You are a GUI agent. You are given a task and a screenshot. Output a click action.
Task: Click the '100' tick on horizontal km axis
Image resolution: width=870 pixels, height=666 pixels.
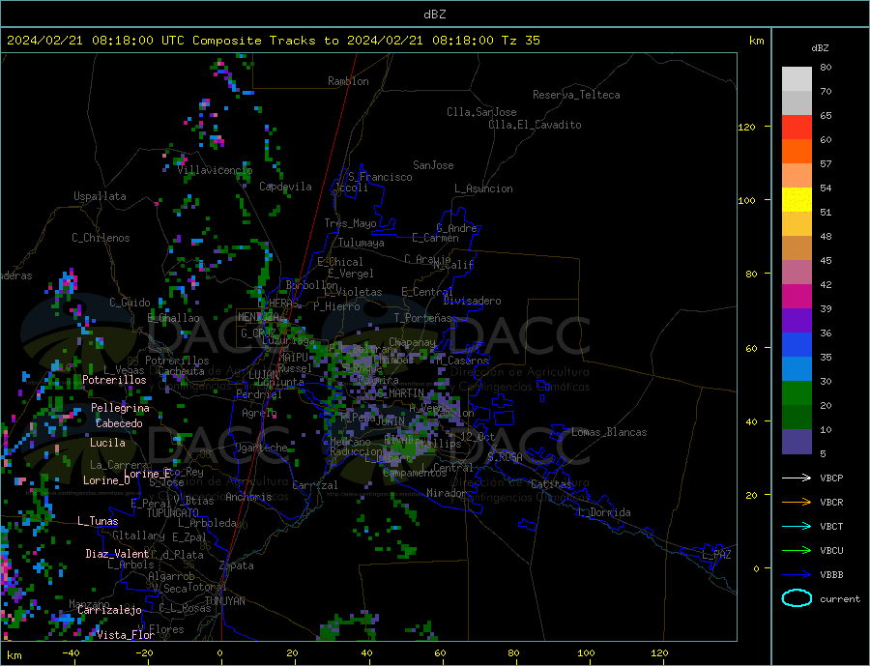(587, 653)
